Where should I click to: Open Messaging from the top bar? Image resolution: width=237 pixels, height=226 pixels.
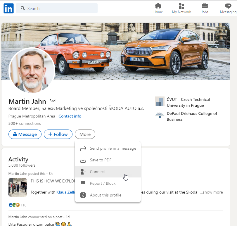[x=228, y=6]
